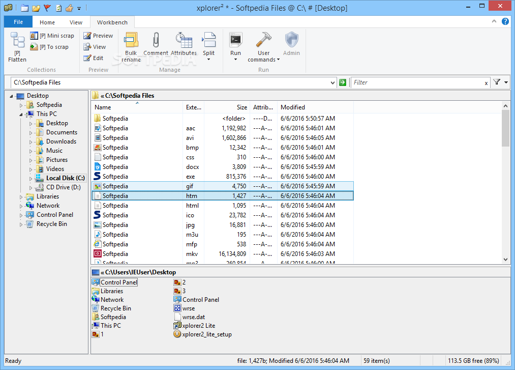Click the file list scroll down arrow
This screenshot has height=370, width=515.
click(x=505, y=260)
